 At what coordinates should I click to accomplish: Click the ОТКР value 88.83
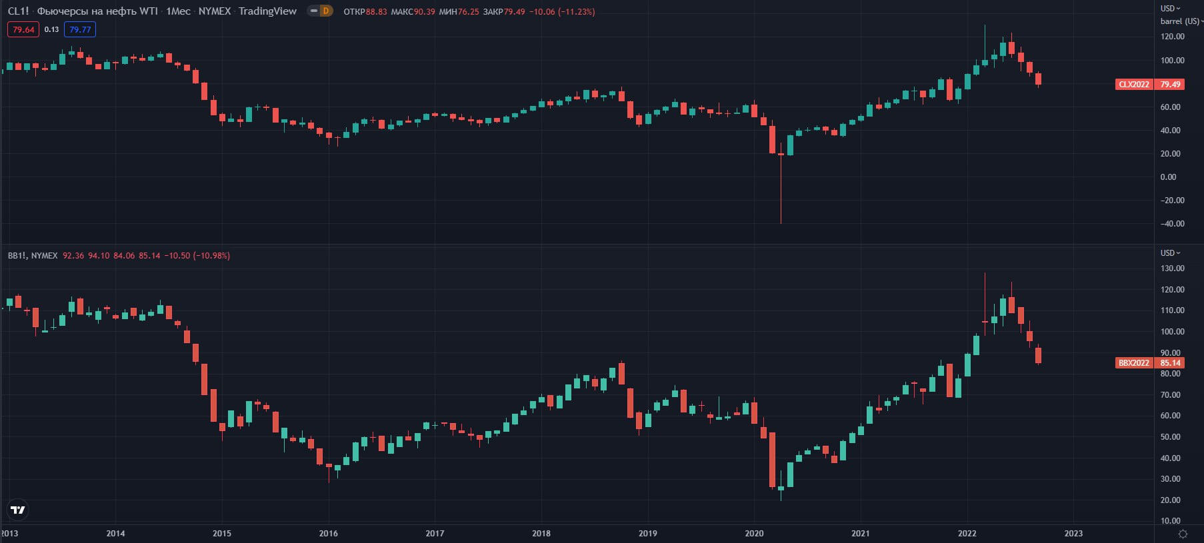[376, 11]
